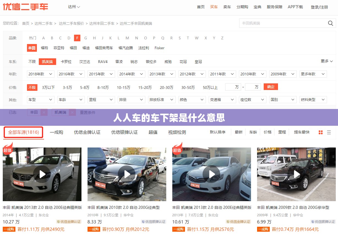Sort listings by 提车最快
The width and height of the screenshot is (338, 235).
pyautogui.click(x=302, y=132)
